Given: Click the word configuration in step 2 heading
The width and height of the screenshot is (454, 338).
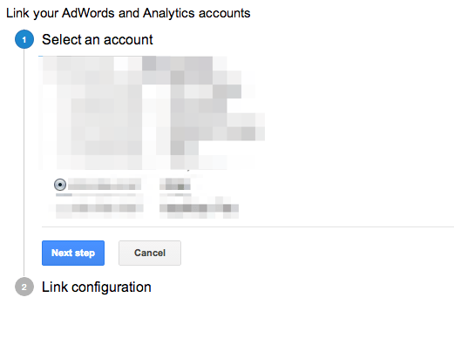Looking at the screenshot, I should [x=112, y=287].
